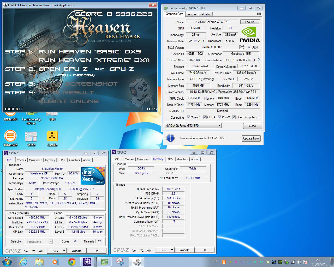The height and width of the screenshot is (267, 334).
Task: Click the Bus Interface question mark icon
Action: click(x=259, y=60)
